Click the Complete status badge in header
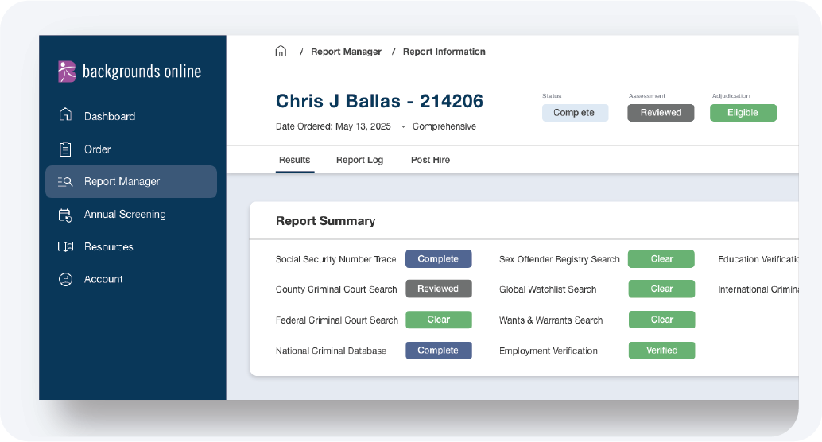 (x=574, y=113)
